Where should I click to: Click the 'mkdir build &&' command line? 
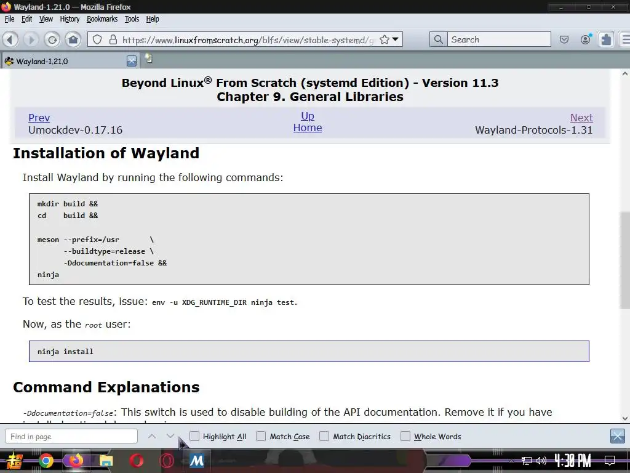pos(68,204)
